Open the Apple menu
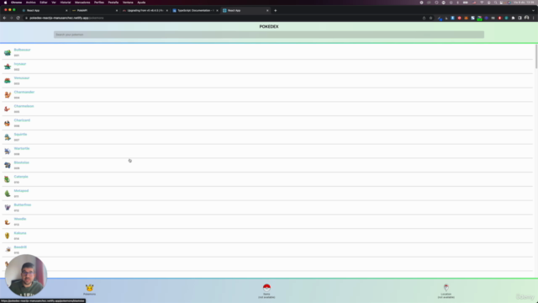This screenshot has width=538, height=303. (x=6, y=3)
